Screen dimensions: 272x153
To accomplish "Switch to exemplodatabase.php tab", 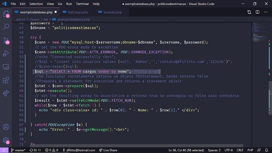I will (36, 12).
